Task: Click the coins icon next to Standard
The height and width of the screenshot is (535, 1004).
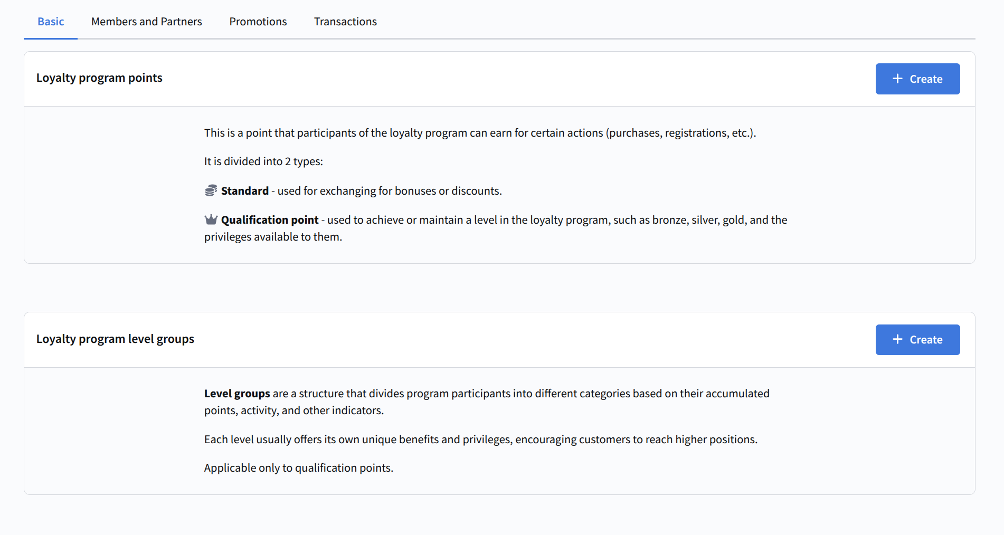Action: pos(211,190)
